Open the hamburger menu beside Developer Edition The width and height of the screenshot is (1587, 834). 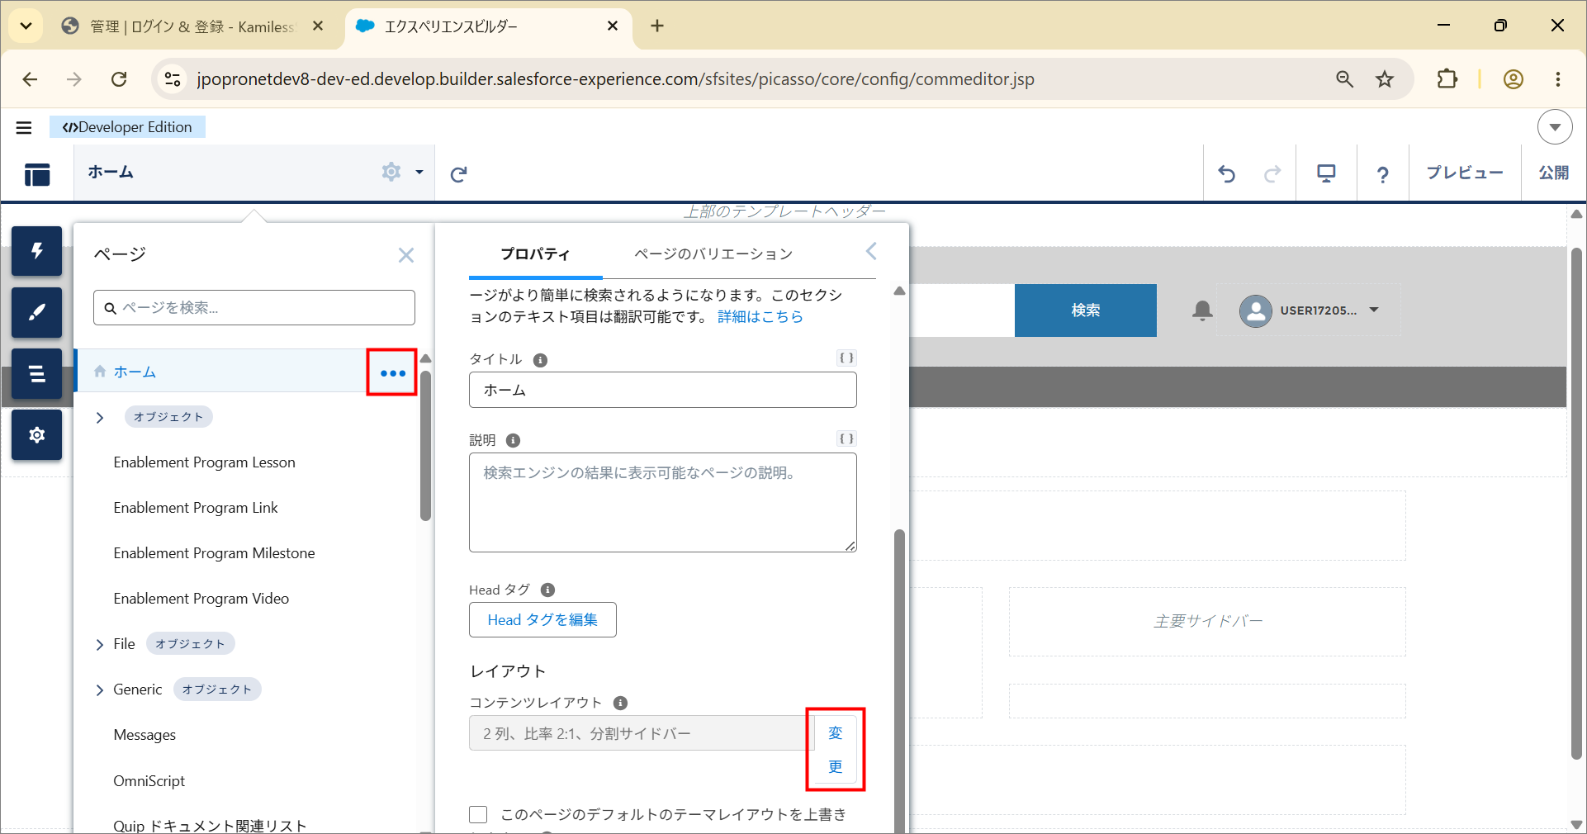[24, 127]
